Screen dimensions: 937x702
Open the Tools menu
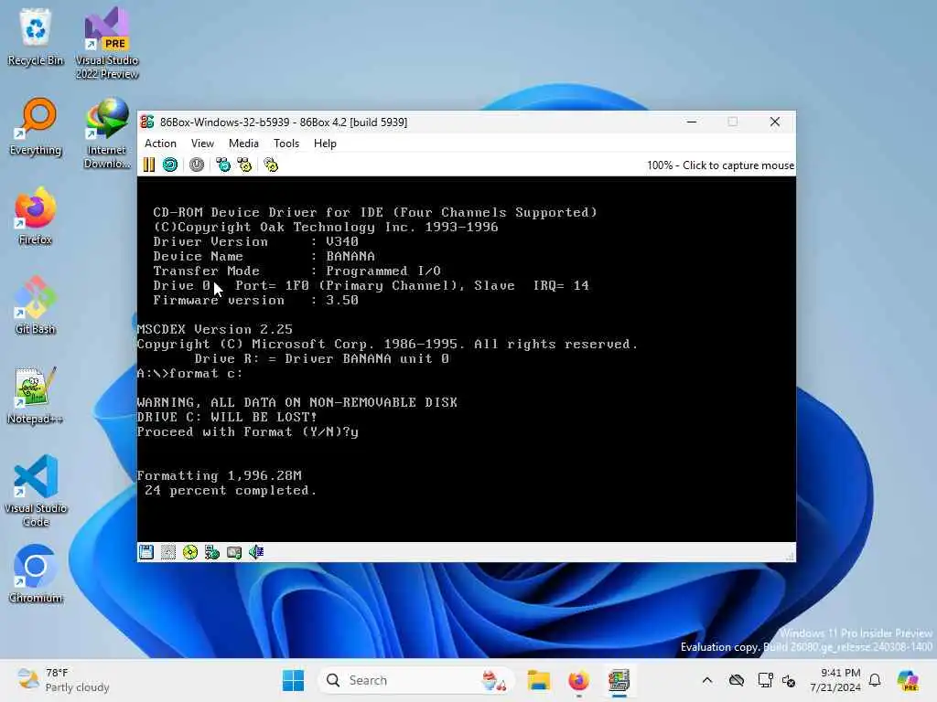coord(286,144)
